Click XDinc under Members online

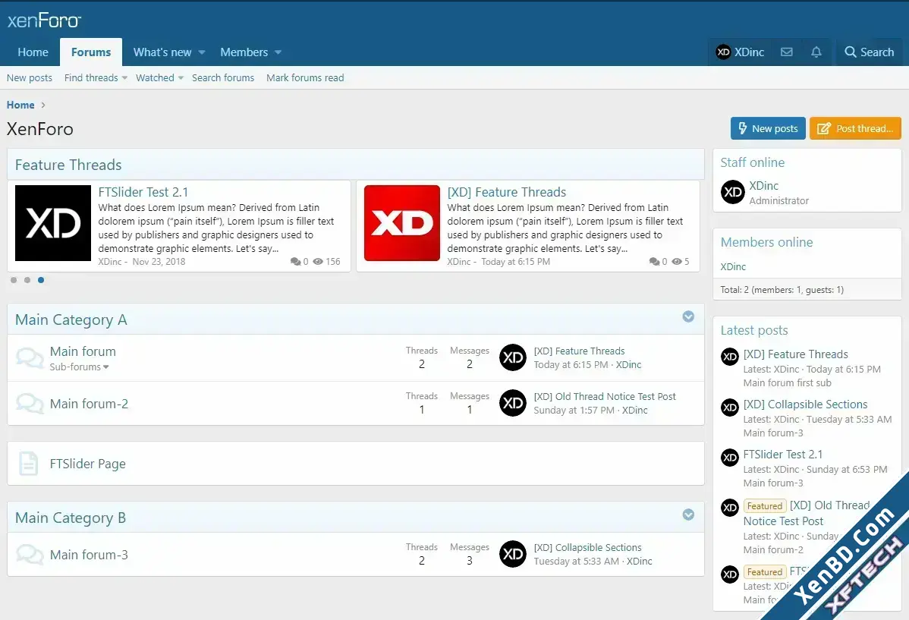coord(733,267)
